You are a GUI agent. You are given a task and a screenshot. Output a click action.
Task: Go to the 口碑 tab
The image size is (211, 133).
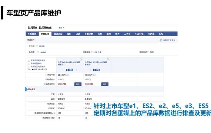click(x=78, y=34)
